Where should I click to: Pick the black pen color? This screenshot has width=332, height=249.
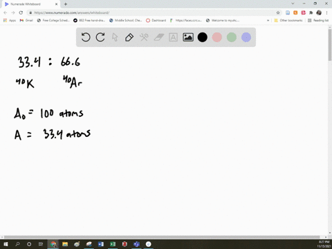coord(203,37)
